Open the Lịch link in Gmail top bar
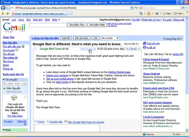The width and height of the screenshot is (189, 137). tap(14, 20)
